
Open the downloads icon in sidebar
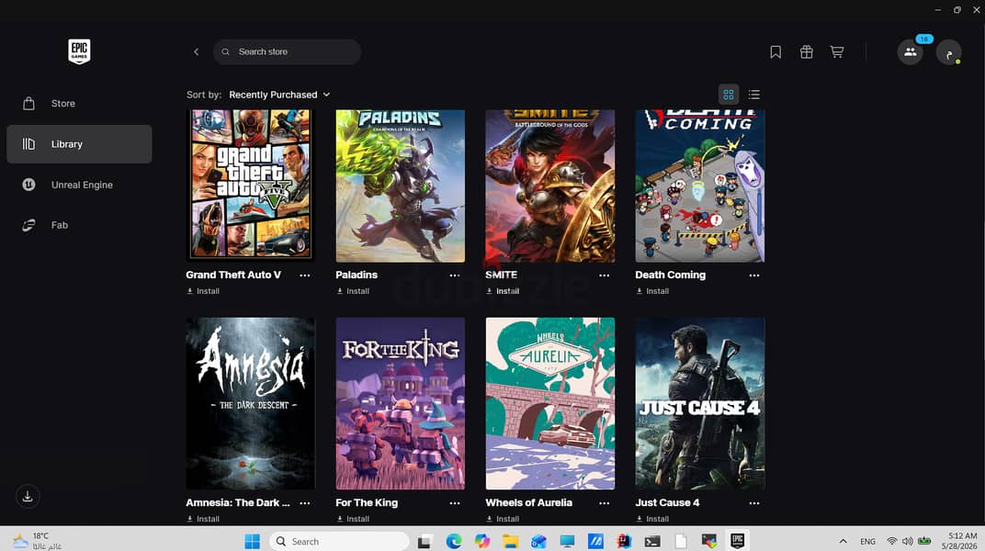(x=28, y=497)
